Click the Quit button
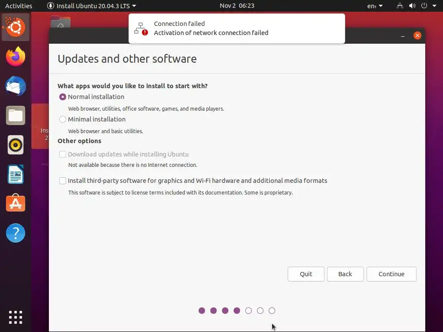Image resolution: width=443 pixels, height=332 pixels. [306, 274]
